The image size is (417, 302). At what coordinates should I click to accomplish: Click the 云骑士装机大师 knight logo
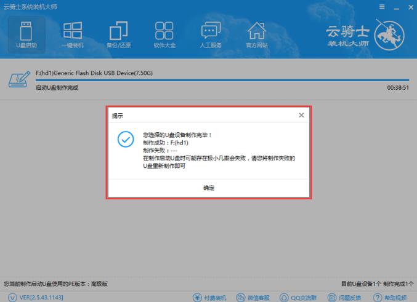click(365, 35)
